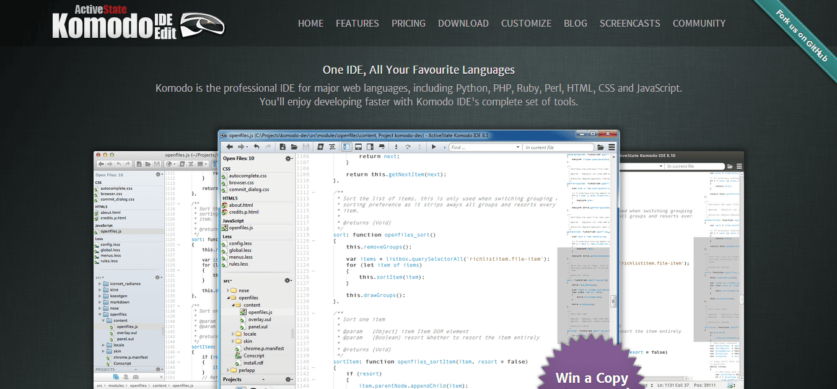Open the src places gear menu in Komodo 8.5

[289, 281]
